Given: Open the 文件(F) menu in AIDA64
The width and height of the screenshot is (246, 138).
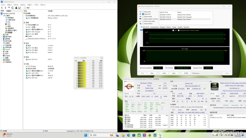Looking at the screenshot, I should coord(3,5).
